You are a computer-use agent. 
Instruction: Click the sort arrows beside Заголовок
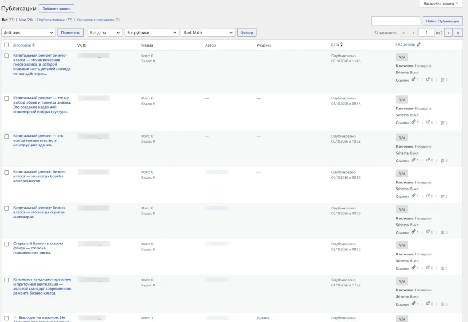point(33,45)
